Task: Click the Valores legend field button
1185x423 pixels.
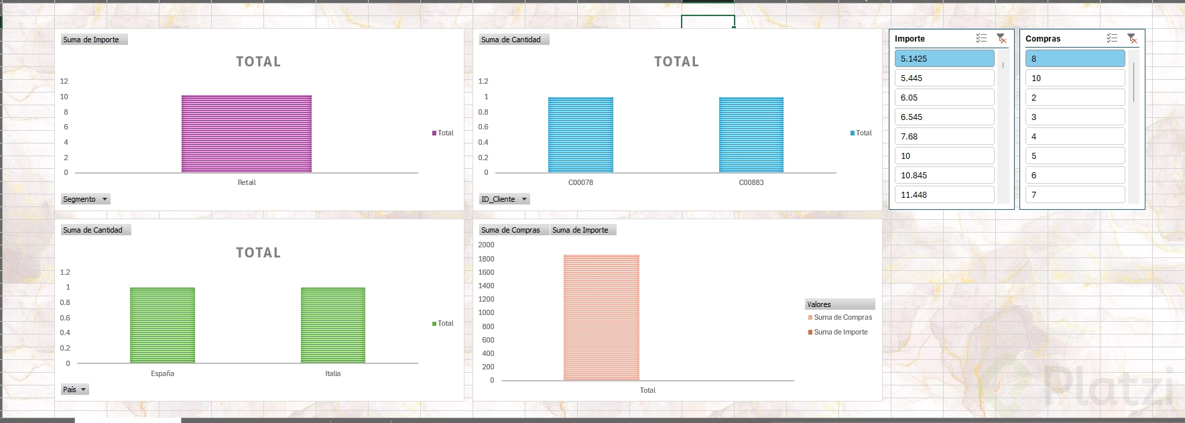Action: [840, 304]
